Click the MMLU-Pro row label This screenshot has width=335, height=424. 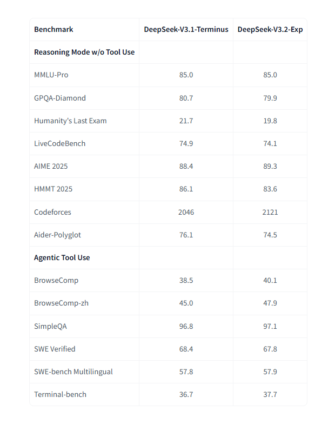51,75
